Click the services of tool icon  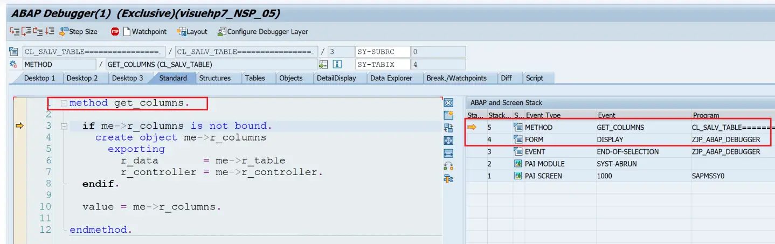pos(448,166)
